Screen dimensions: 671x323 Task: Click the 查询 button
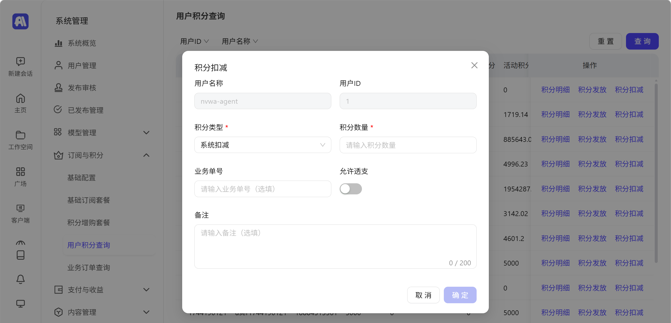tap(642, 41)
